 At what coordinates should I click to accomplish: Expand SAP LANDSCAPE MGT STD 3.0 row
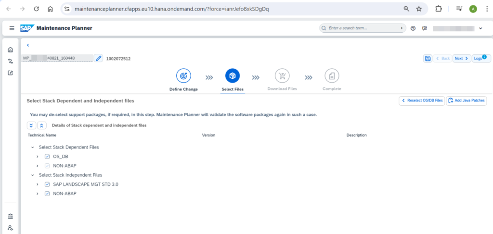(38, 185)
